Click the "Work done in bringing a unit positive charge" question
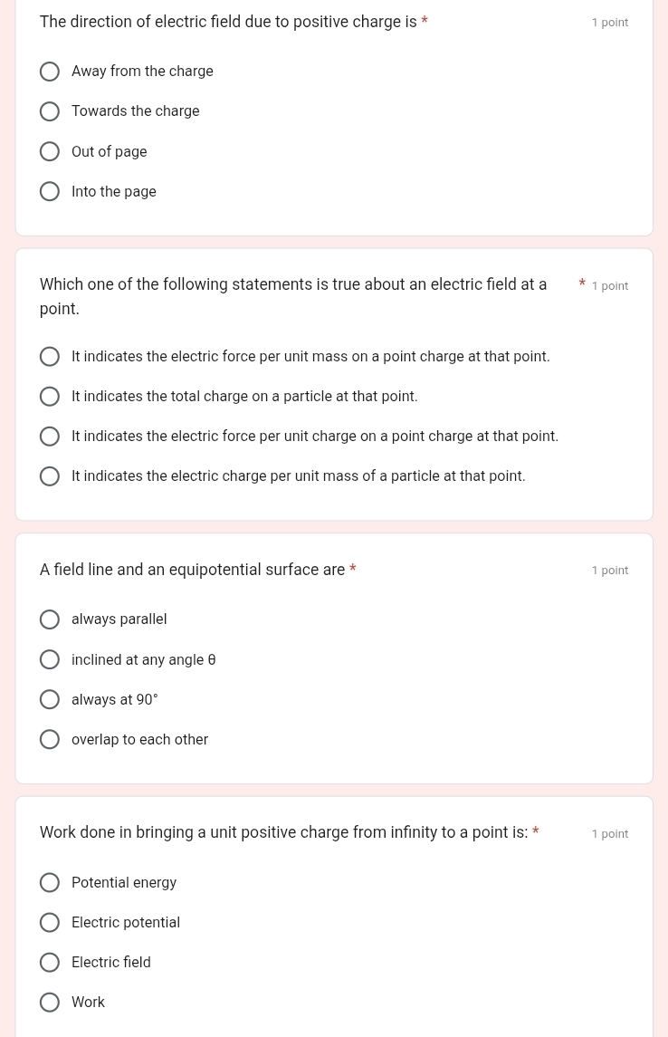Viewport: 668px width, 1037px height. click(x=283, y=832)
